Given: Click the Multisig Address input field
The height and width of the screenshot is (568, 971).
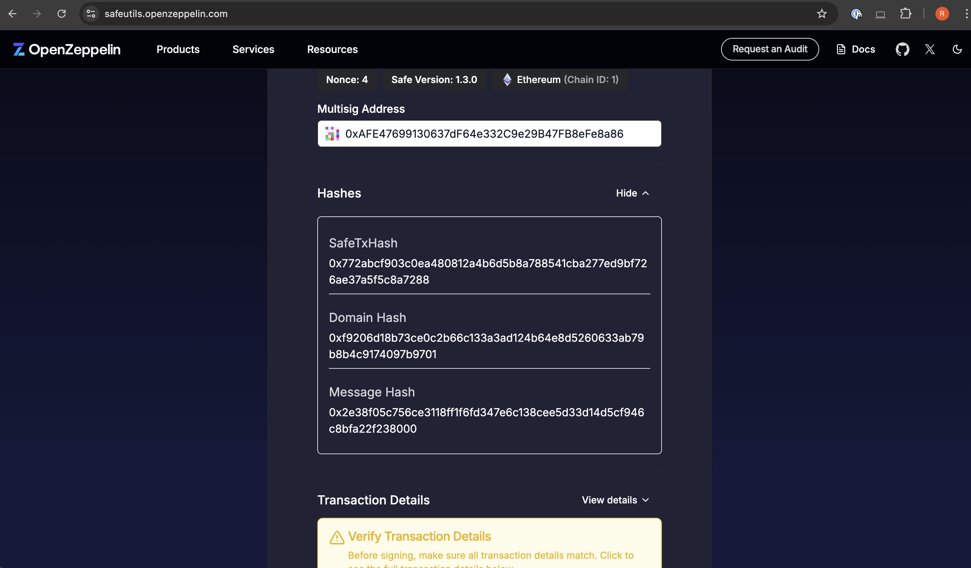Looking at the screenshot, I should pos(489,134).
